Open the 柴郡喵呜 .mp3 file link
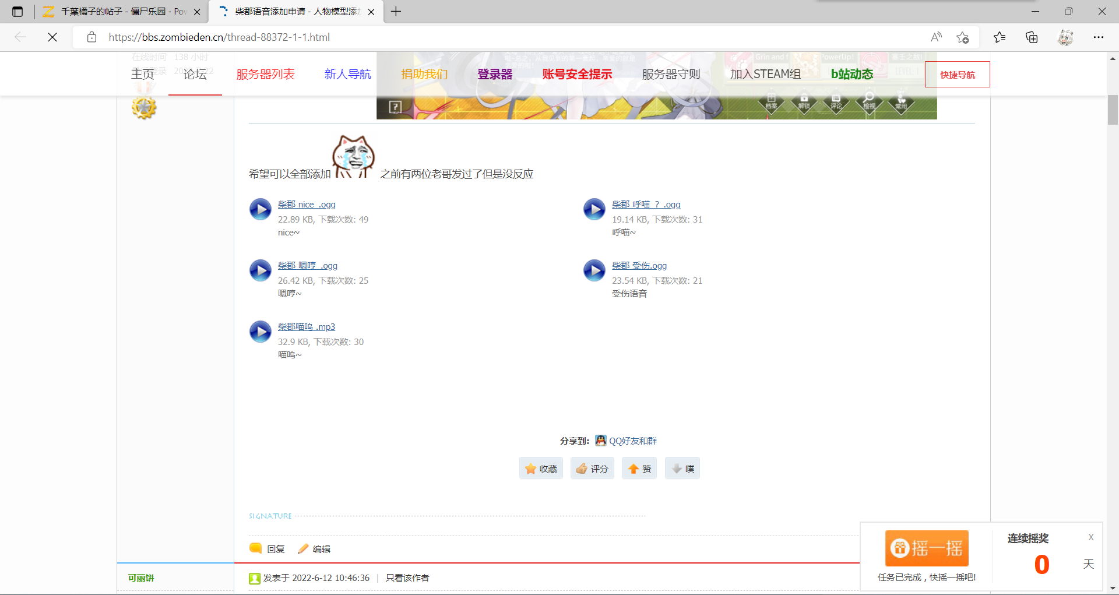The width and height of the screenshot is (1119, 595). tap(307, 327)
